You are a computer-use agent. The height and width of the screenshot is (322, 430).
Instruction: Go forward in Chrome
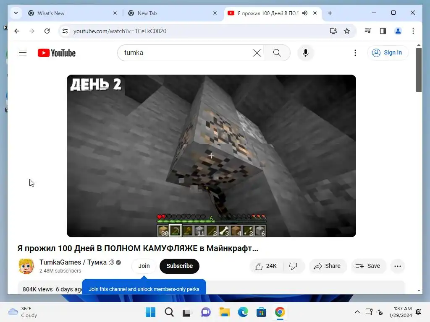point(32,31)
